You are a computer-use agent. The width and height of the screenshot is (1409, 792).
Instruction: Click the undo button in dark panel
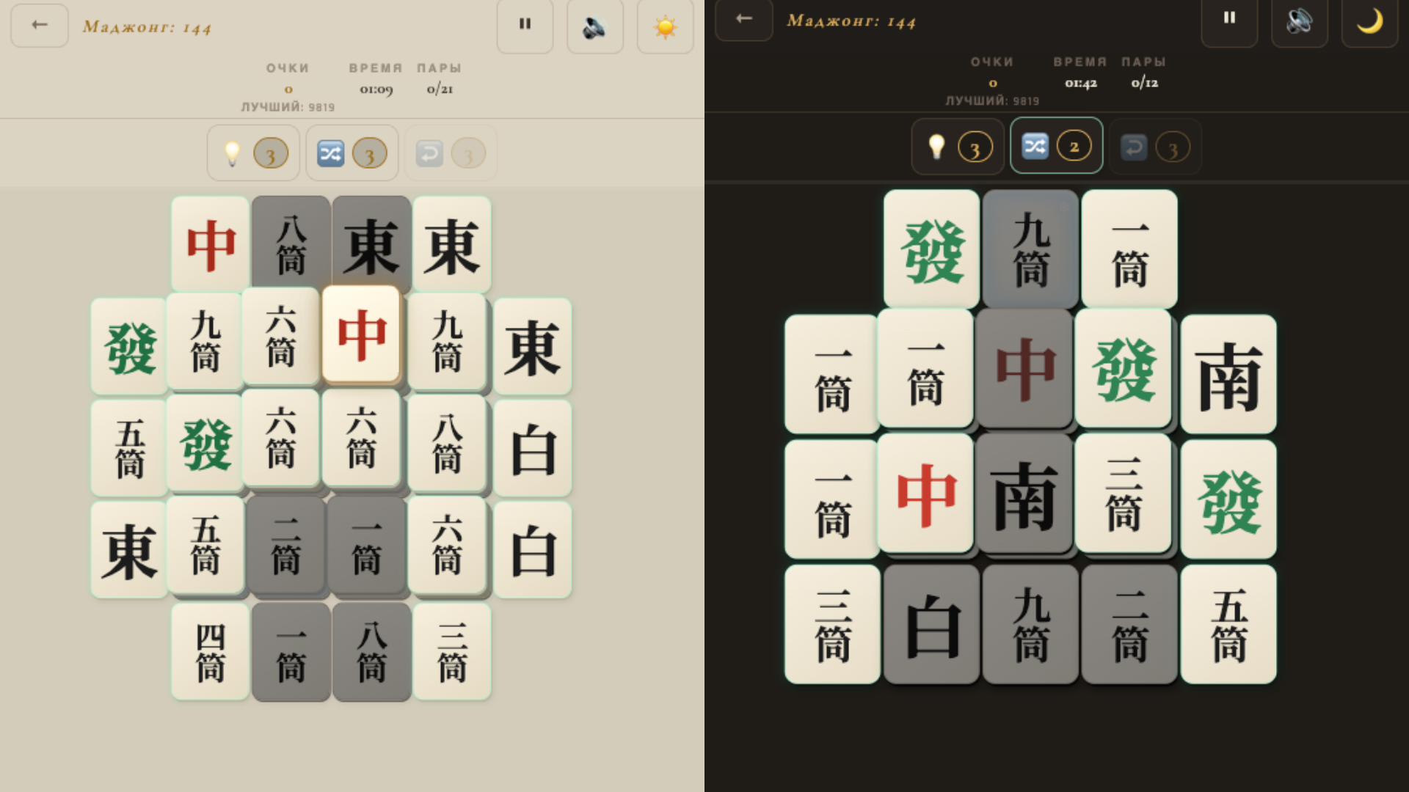click(x=1154, y=147)
